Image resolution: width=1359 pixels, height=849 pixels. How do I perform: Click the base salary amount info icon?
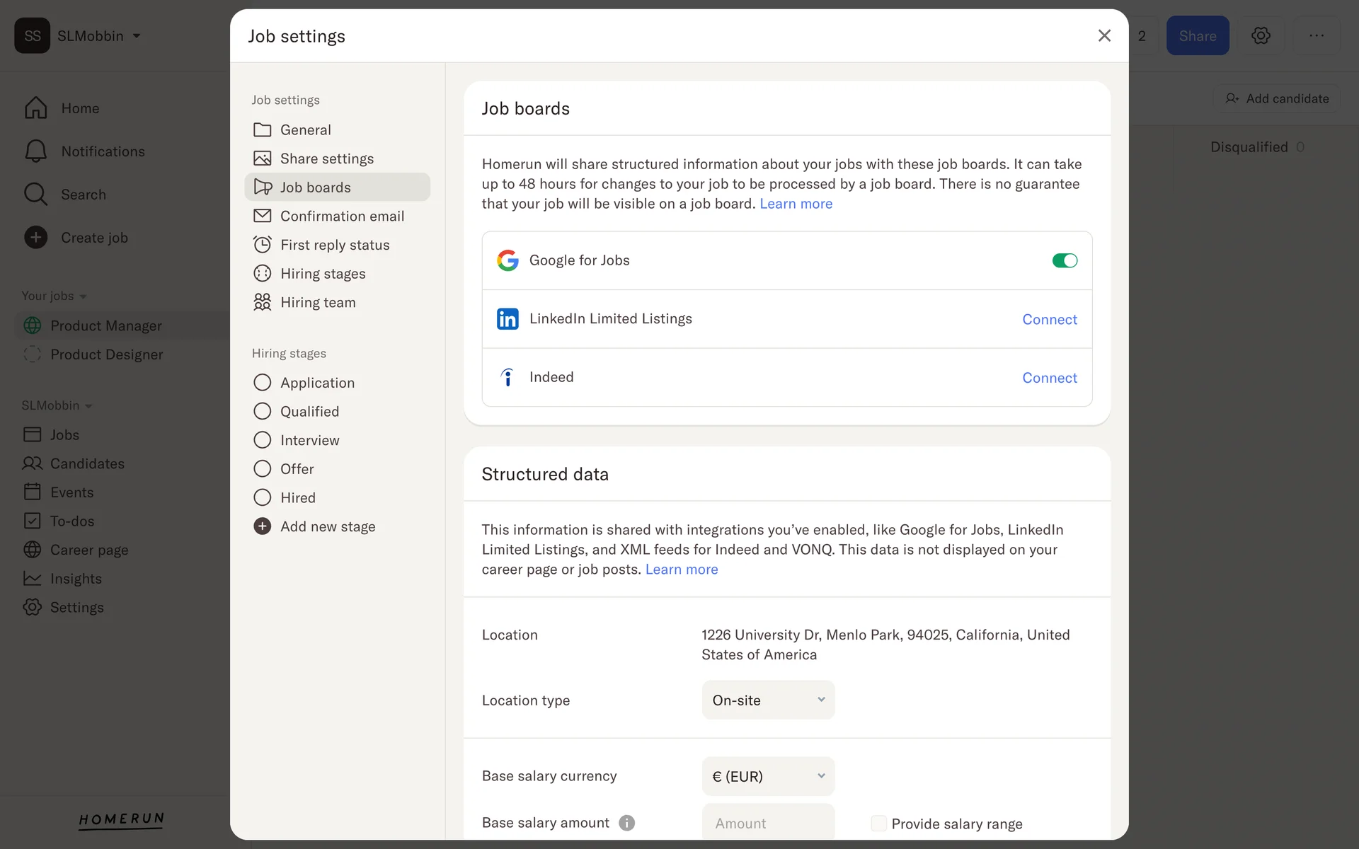coord(626,823)
